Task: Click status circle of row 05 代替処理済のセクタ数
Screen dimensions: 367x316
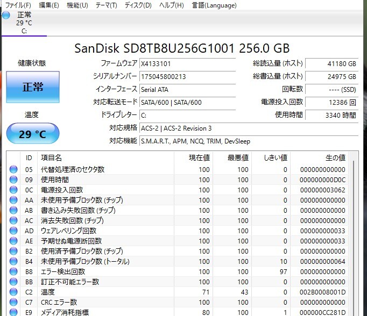Action: [13, 169]
